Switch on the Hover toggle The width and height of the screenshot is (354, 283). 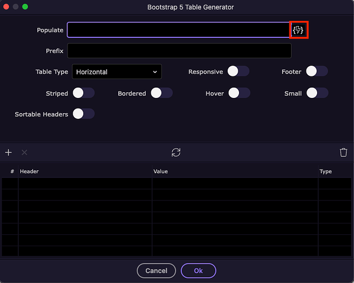[239, 93]
